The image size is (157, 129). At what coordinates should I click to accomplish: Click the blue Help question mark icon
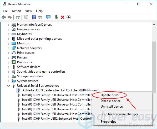(34, 17)
